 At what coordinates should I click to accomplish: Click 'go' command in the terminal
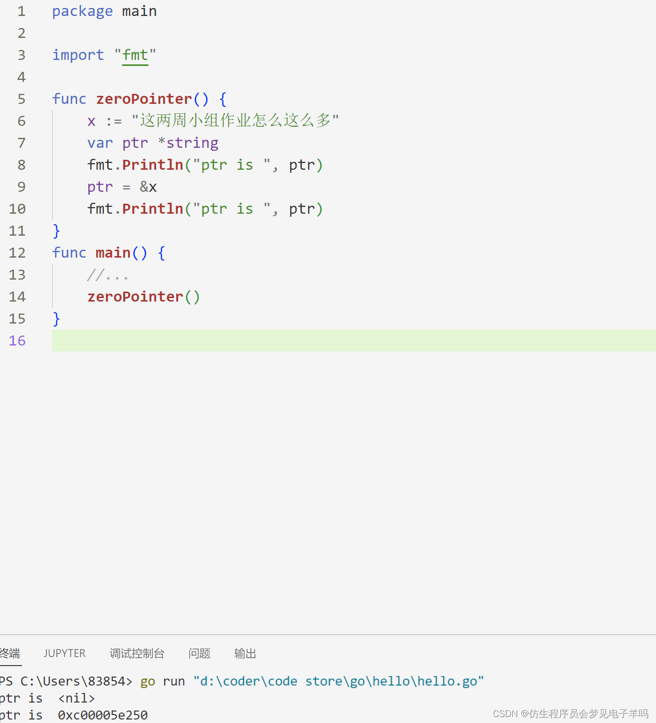(148, 682)
